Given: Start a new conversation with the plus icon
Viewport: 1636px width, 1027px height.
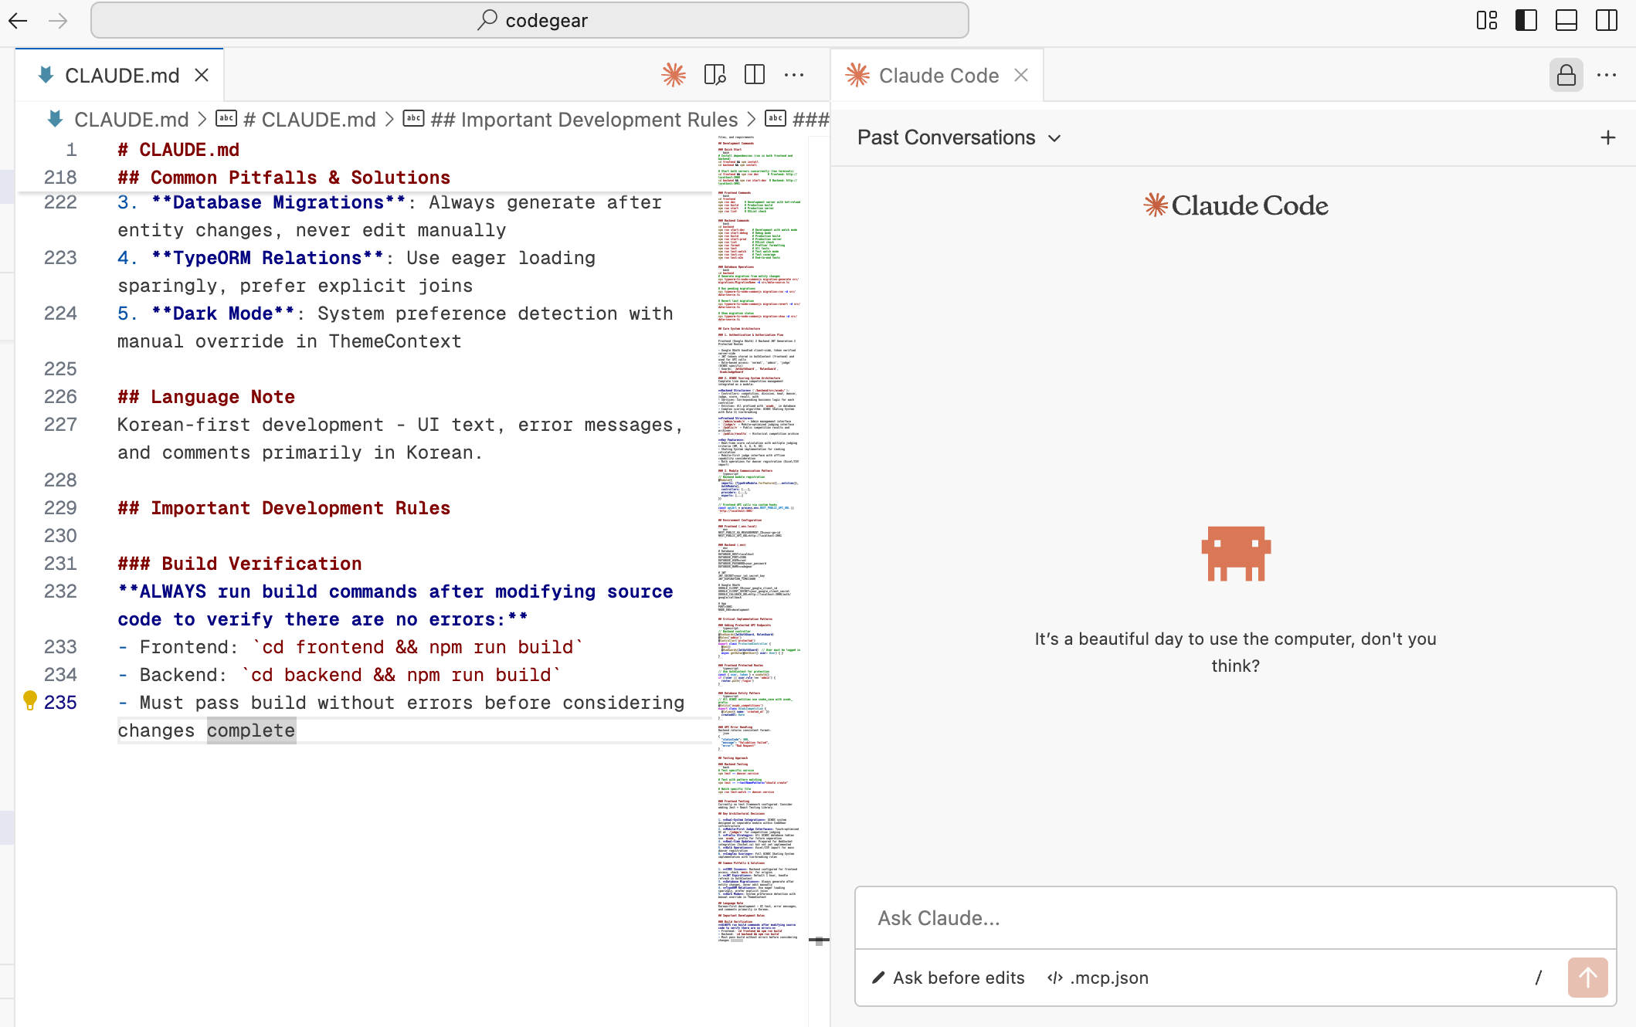Looking at the screenshot, I should (1607, 137).
